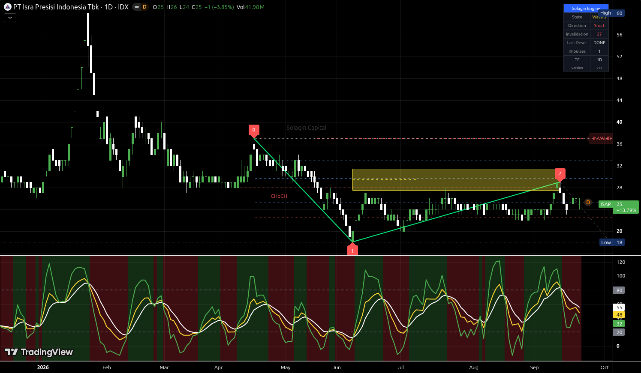Click the market status D badge in legend
Viewport: 641px width, 373px height.
click(144, 7)
